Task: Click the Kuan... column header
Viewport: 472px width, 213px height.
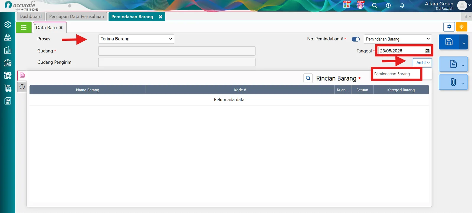Action: (x=343, y=90)
